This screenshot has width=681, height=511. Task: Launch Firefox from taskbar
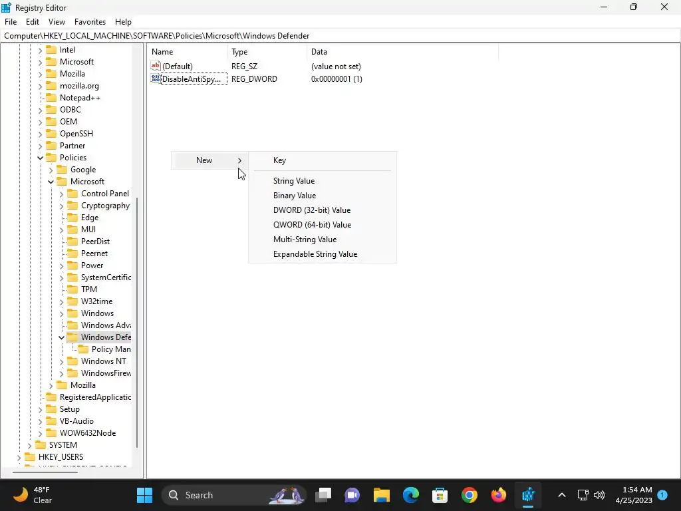pos(499,495)
